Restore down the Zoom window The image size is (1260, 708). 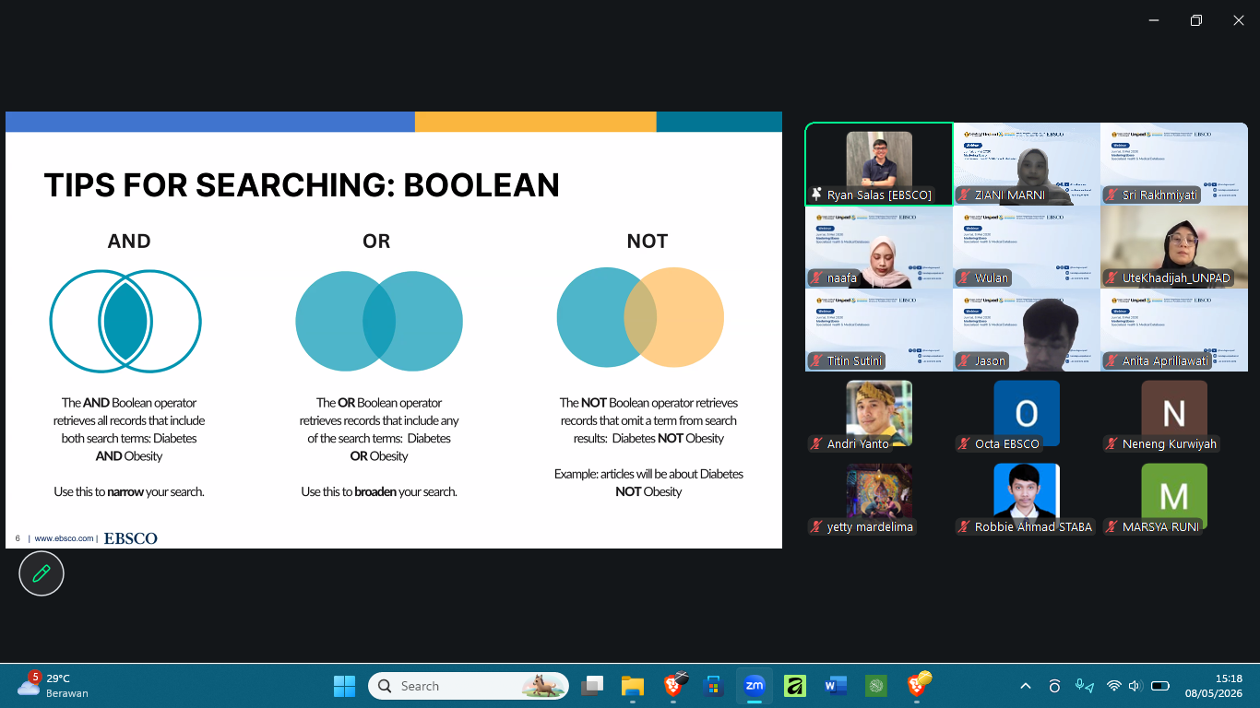tap(1196, 20)
